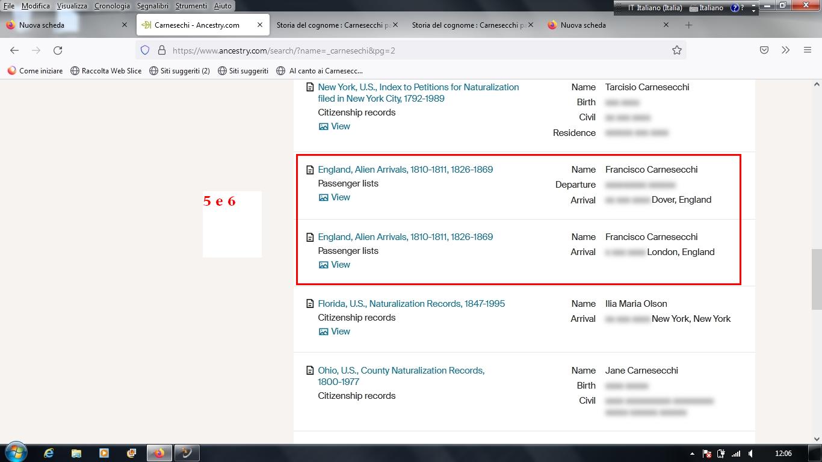822x462 pixels.
Task: Open a new tab with plus
Action: tap(689, 25)
